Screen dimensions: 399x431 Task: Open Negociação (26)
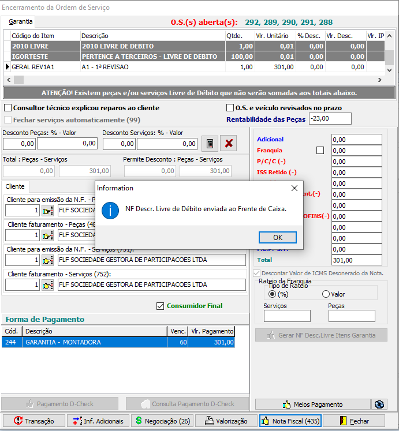[162, 421]
